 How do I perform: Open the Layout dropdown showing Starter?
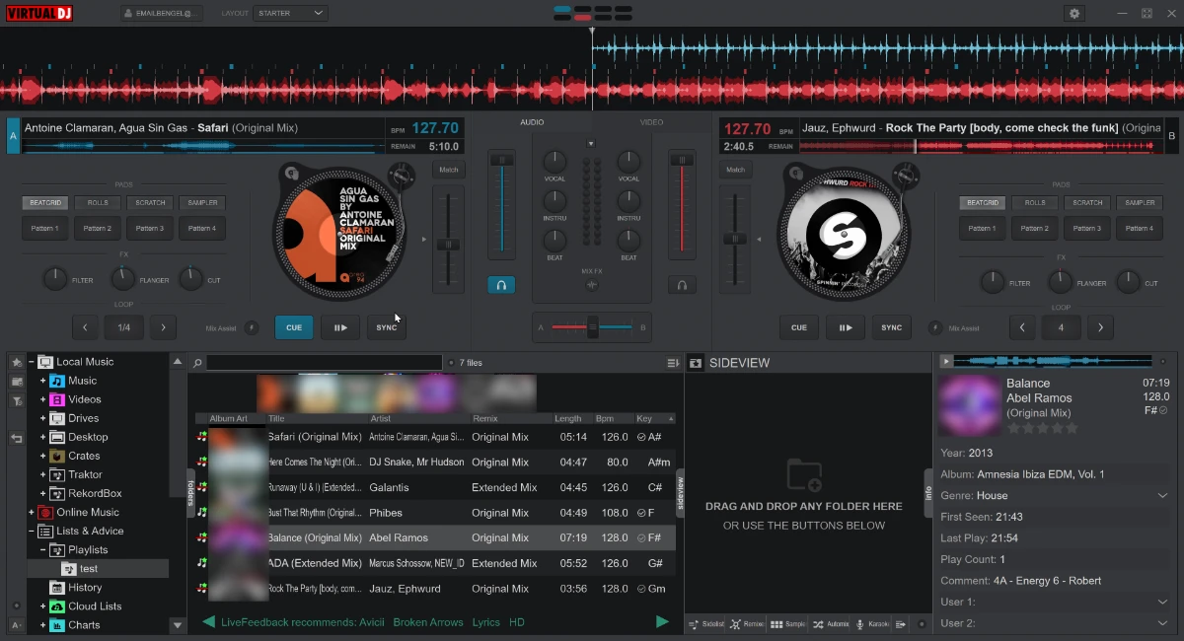tap(290, 14)
